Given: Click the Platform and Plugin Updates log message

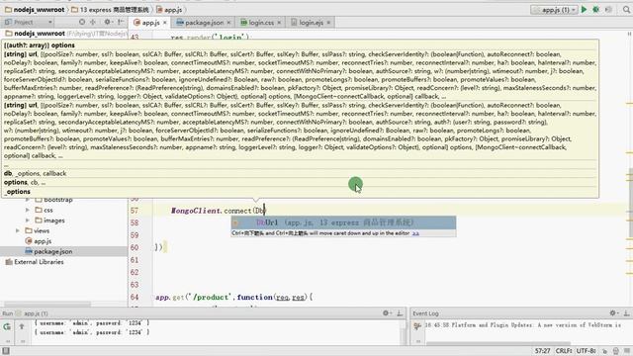Looking at the screenshot, I should 523,325.
